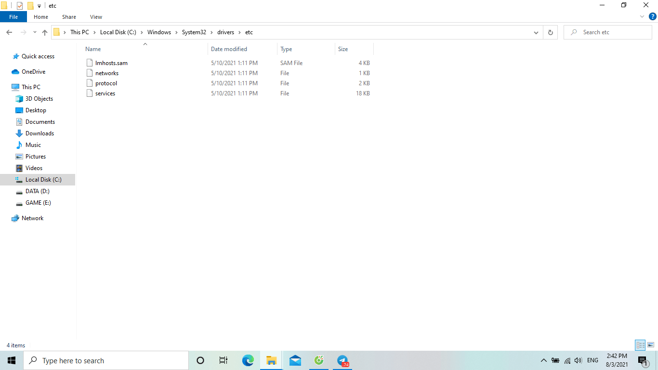
Task: Open Videos in the sidebar
Action: pyautogui.click(x=34, y=168)
